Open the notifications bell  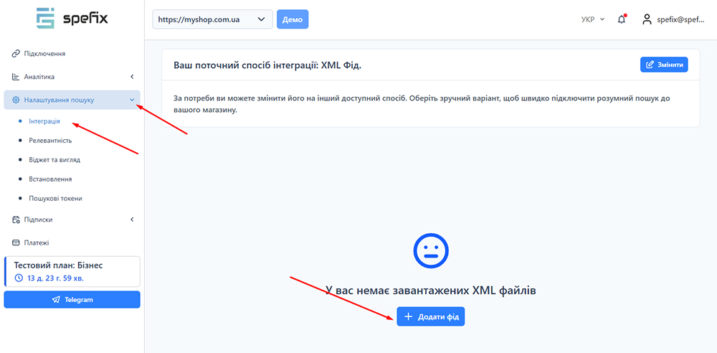coord(621,19)
